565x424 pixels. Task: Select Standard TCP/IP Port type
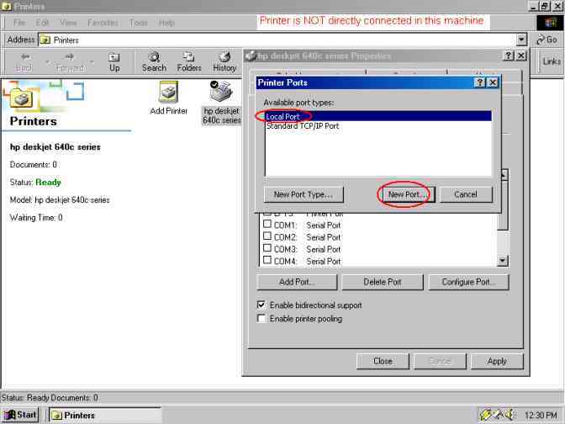click(303, 126)
